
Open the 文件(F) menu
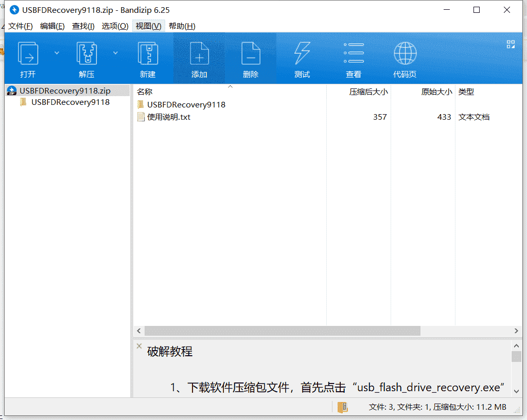coord(21,26)
